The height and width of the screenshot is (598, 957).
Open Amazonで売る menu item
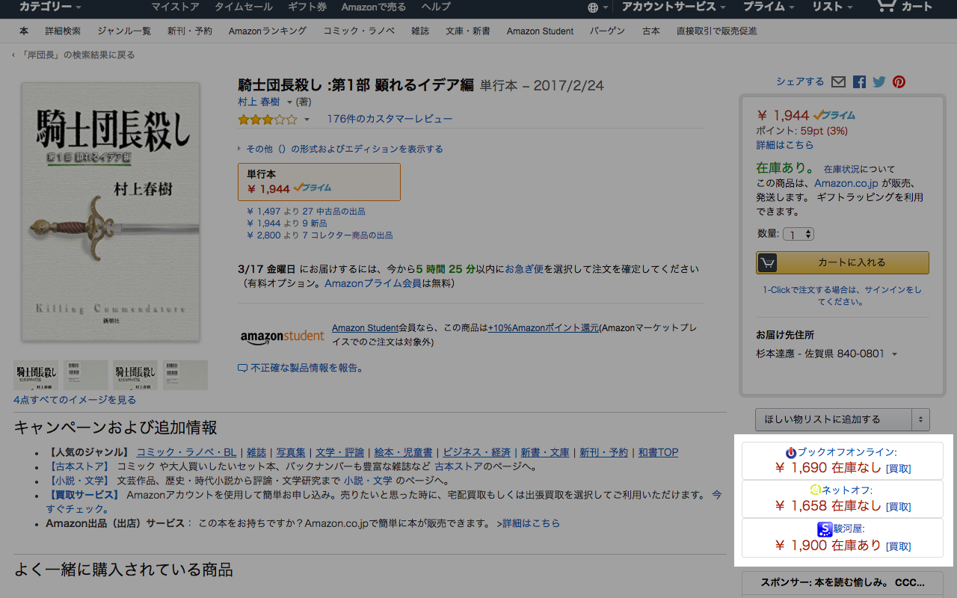pos(374,7)
